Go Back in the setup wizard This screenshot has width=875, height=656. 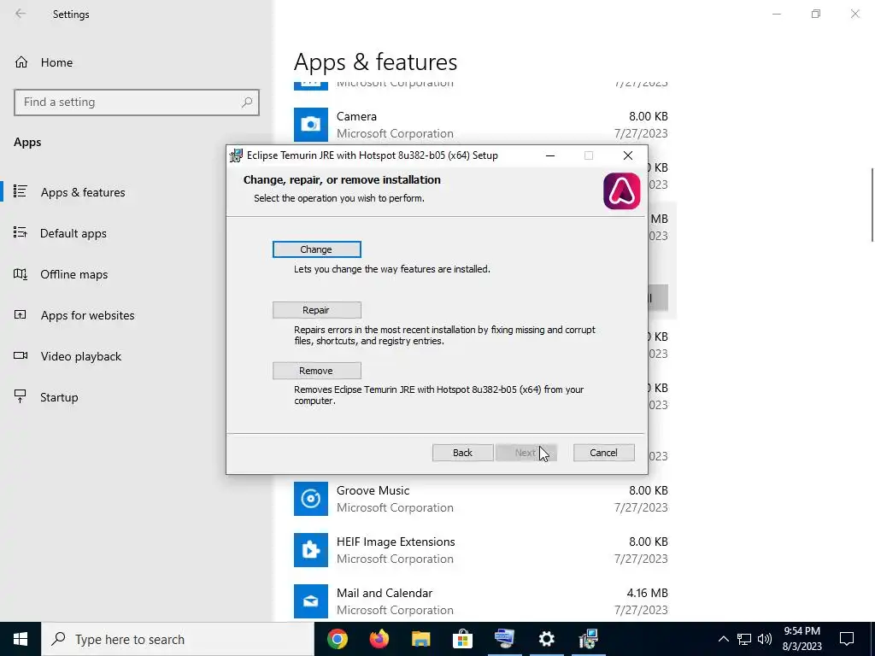tap(462, 453)
